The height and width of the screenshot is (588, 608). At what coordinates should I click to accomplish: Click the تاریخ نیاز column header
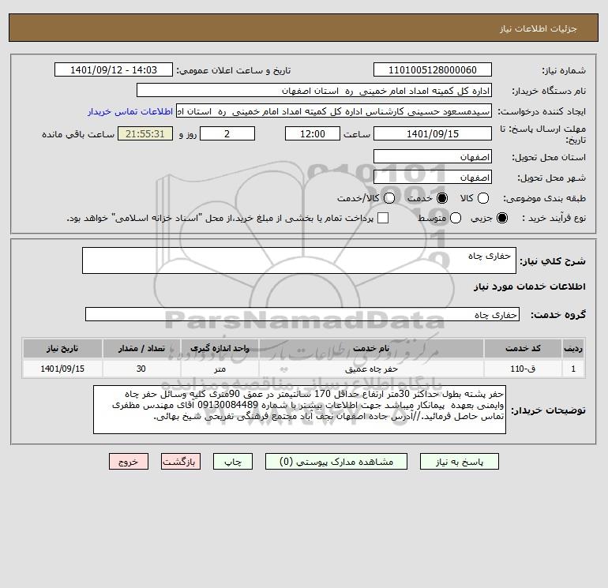point(62,348)
